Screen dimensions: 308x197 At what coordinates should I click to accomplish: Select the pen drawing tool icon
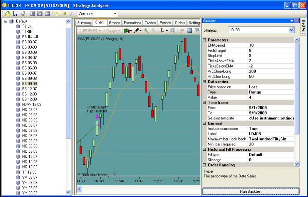tap(137, 31)
